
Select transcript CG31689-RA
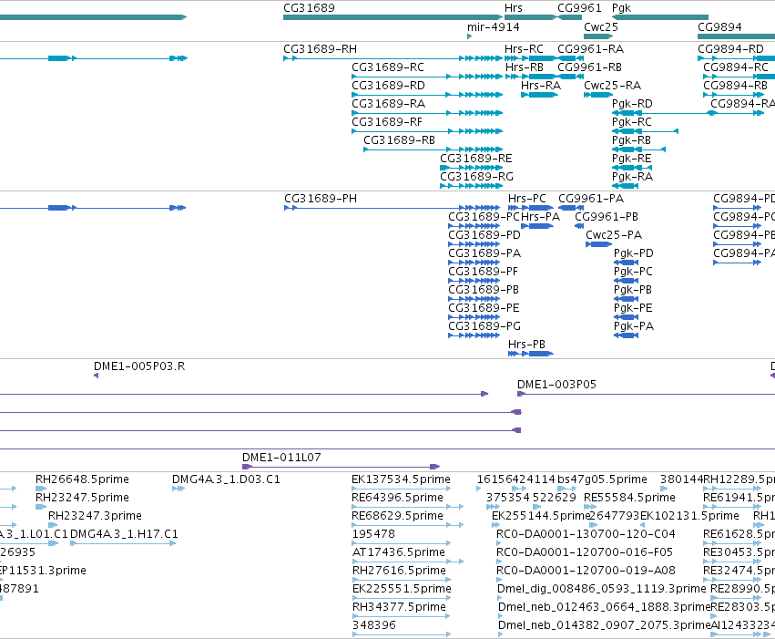[427, 113]
